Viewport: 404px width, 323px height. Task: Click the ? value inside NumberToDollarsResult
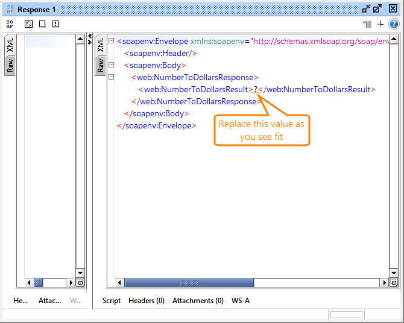[256, 89]
